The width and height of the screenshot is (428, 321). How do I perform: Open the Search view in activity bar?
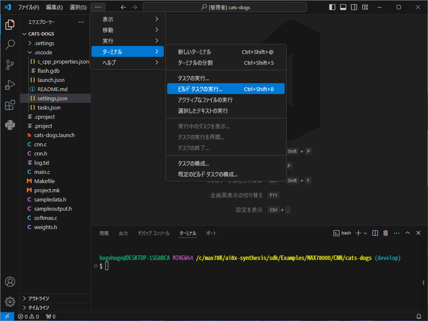click(x=10, y=45)
